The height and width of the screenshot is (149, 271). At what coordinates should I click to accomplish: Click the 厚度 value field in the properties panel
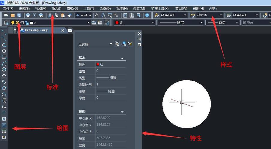pos(111,98)
